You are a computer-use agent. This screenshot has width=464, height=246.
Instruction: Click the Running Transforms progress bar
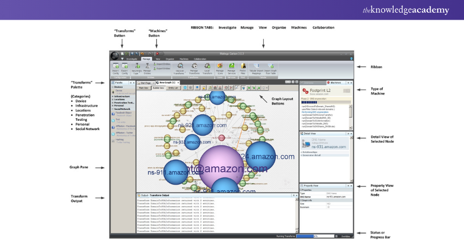coord(315,236)
